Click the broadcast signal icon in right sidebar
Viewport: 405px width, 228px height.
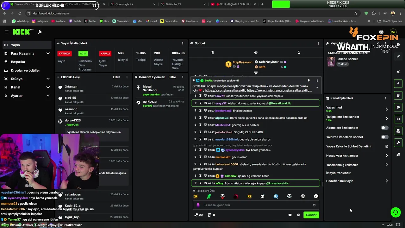[398, 119]
